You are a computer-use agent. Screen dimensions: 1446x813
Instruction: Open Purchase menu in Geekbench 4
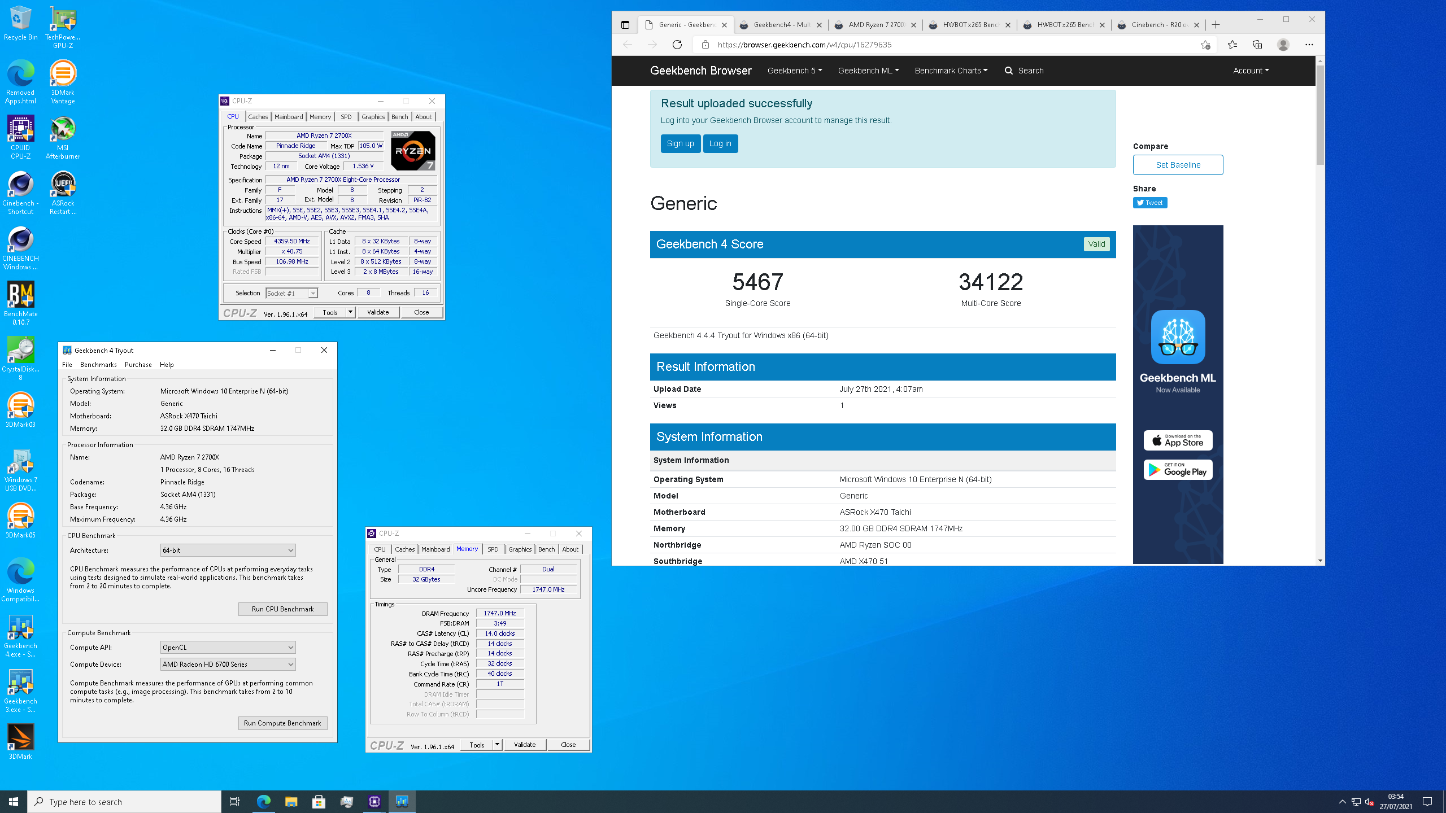click(138, 365)
